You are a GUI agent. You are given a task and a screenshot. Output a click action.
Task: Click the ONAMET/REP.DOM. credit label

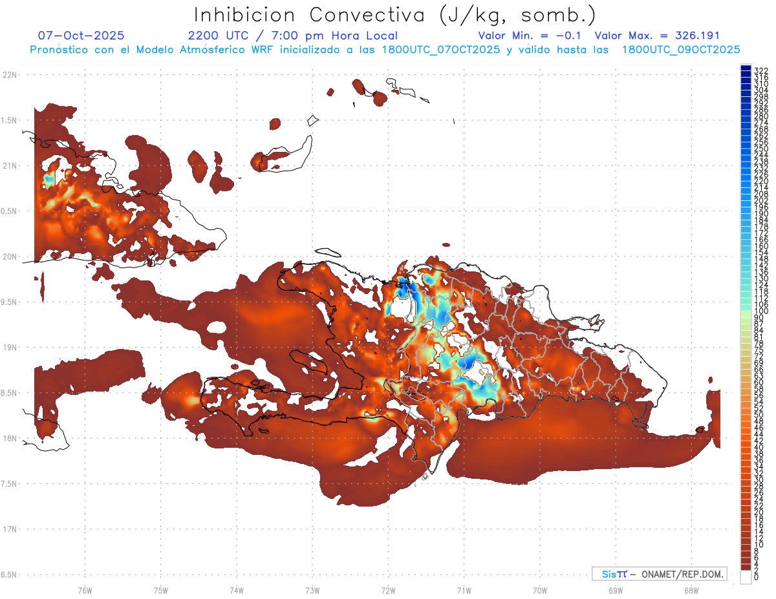(x=678, y=574)
